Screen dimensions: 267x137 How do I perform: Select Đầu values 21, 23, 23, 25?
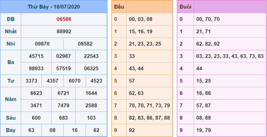point(145,44)
